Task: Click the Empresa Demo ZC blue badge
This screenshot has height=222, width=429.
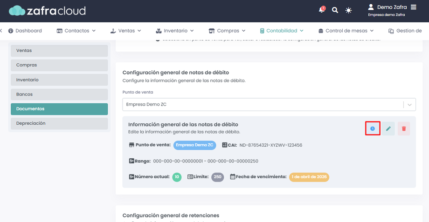Action: coord(194,145)
